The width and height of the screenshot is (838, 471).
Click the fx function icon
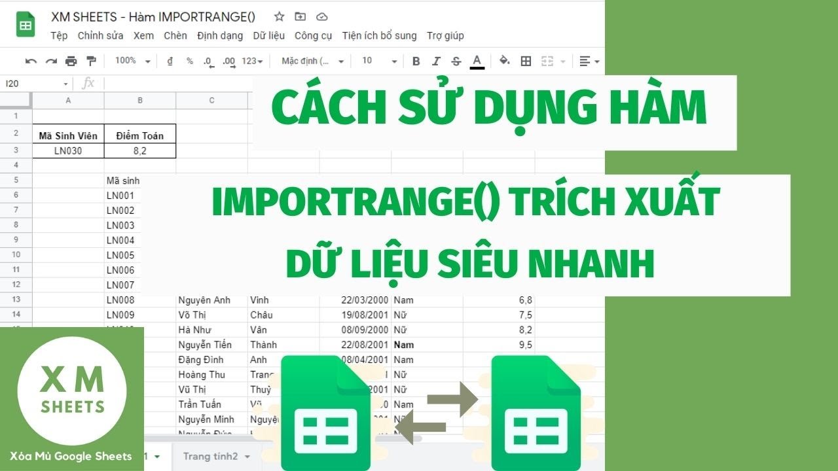pyautogui.click(x=88, y=84)
